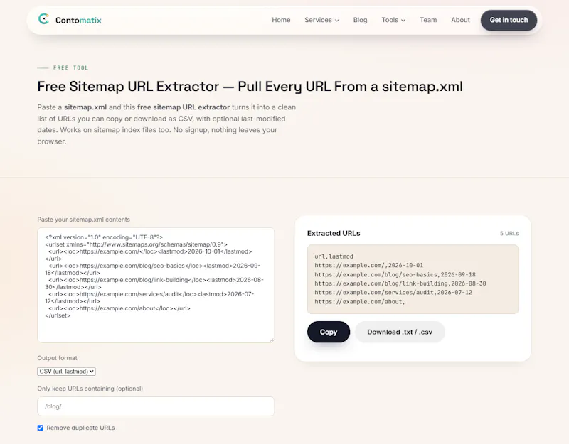Viewport: 569px width, 444px height.
Task: Click the seo-basics output line
Action: [x=395, y=274]
